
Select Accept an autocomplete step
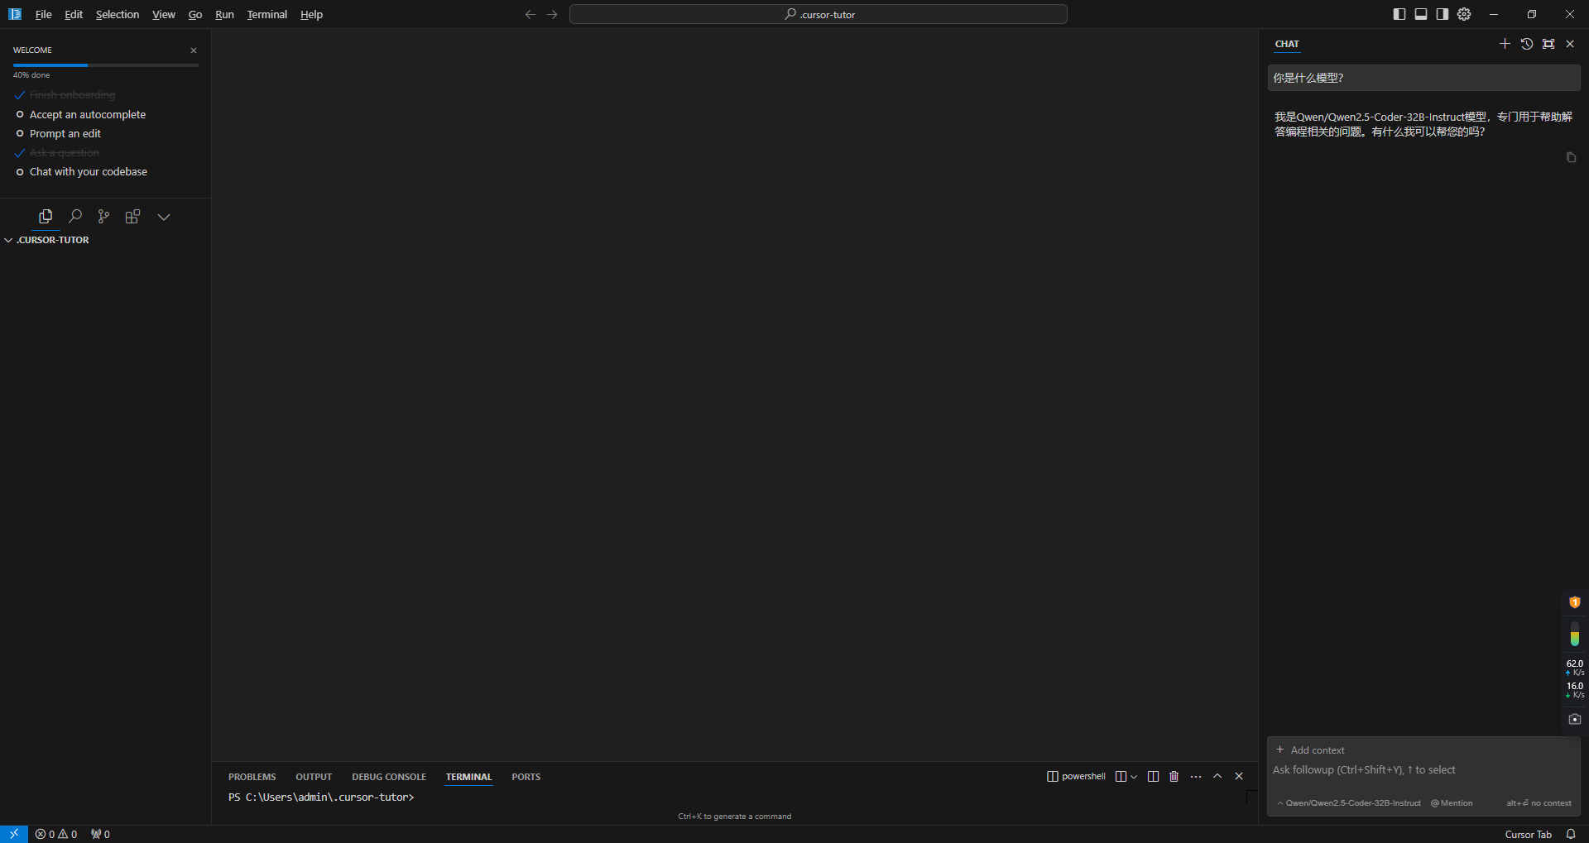pyautogui.click(x=88, y=114)
